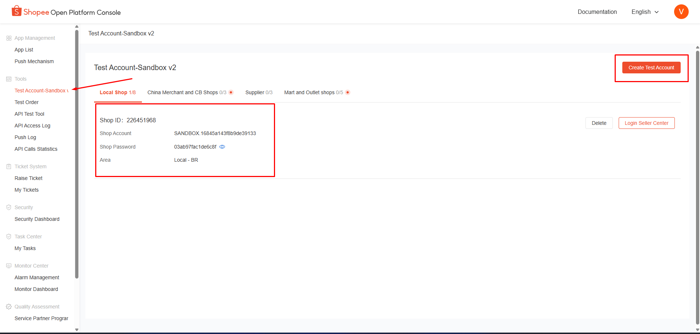Viewport: 700px width, 334px height.
Task: Switch to the Local Shop tab
Action: click(118, 93)
